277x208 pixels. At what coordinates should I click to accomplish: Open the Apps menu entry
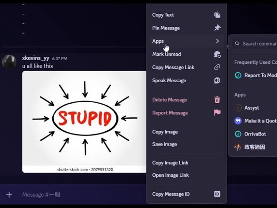click(x=187, y=41)
